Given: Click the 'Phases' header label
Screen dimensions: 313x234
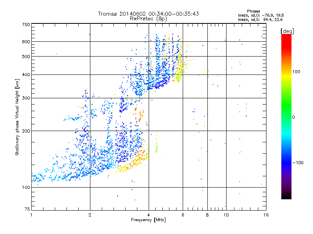Looking at the screenshot, I should click(x=253, y=11).
